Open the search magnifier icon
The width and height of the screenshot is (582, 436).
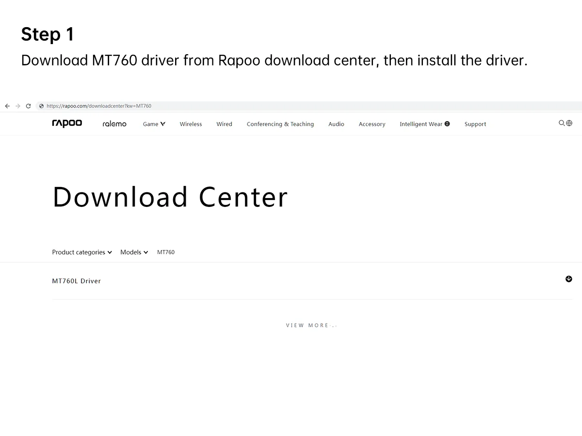click(562, 123)
